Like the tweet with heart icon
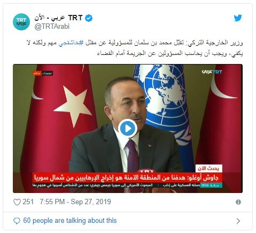Viewport: 256px width, 233px height. pyautogui.click(x=17, y=202)
